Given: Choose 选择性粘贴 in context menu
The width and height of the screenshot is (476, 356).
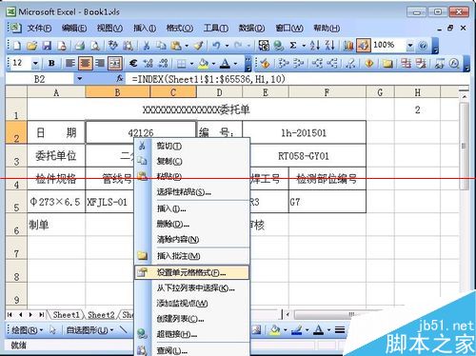Looking at the screenshot, I should (191, 192).
